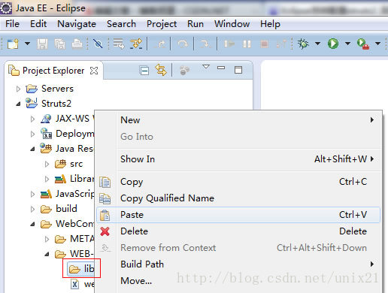This screenshot has width=388, height=293.
Task: Select the web.xml file item
Action: coord(82,284)
